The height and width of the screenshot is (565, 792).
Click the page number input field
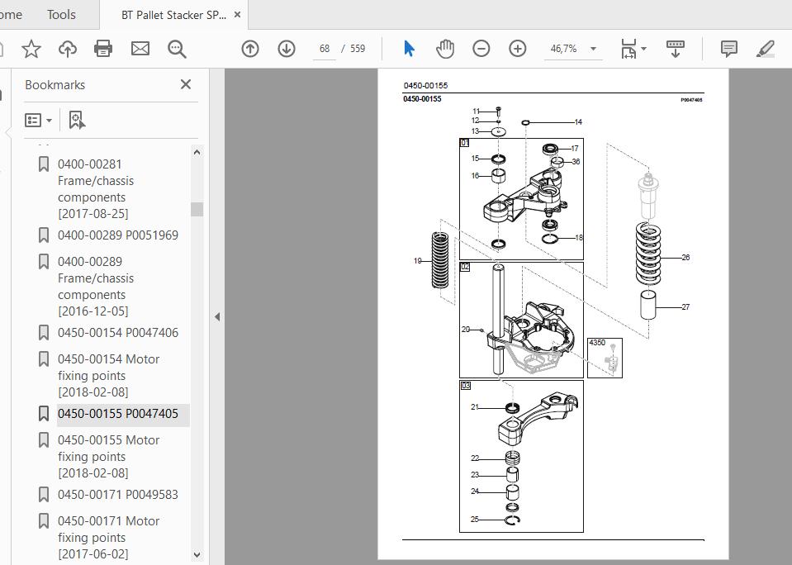click(x=325, y=49)
